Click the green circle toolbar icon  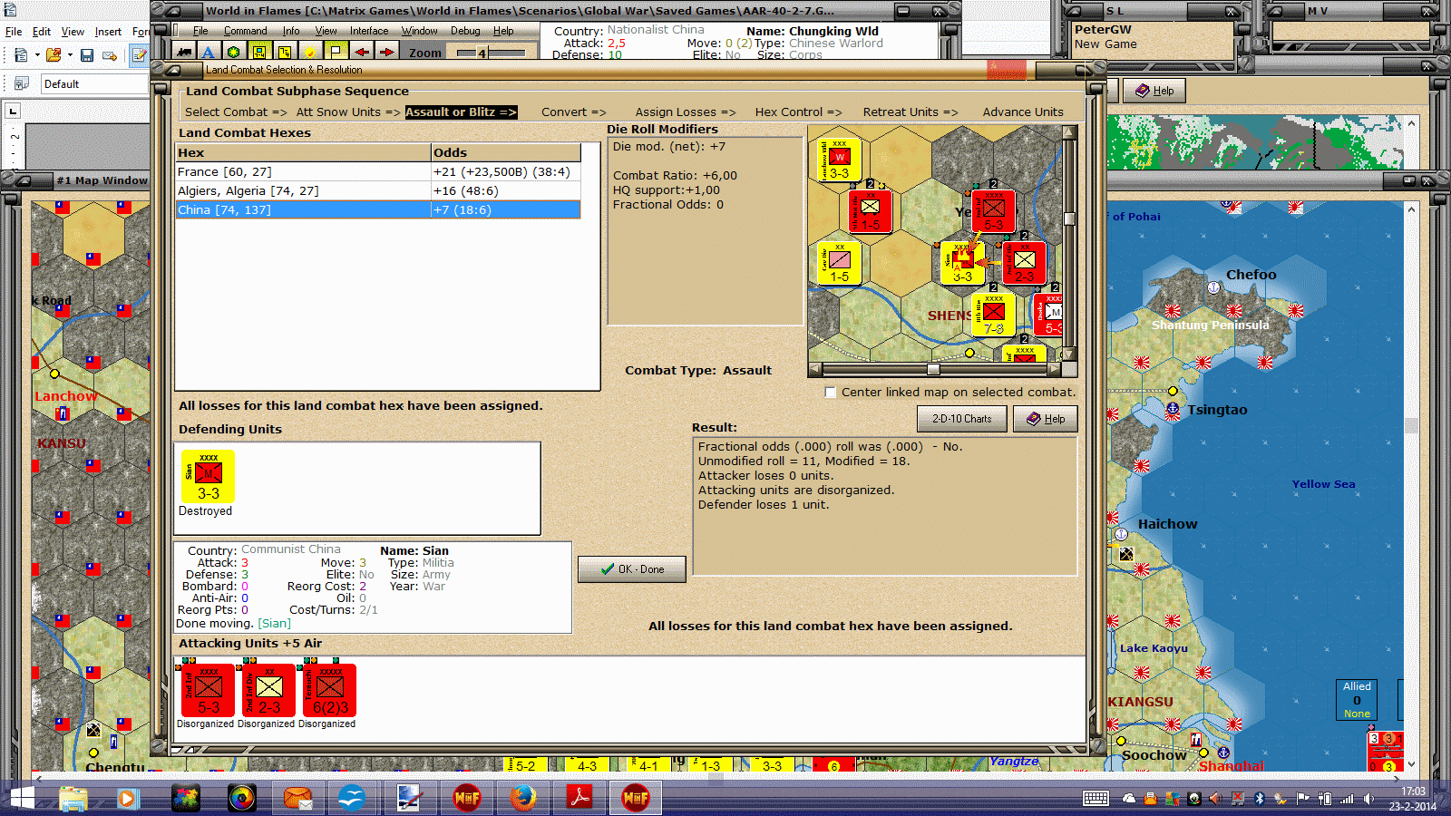coord(234,52)
